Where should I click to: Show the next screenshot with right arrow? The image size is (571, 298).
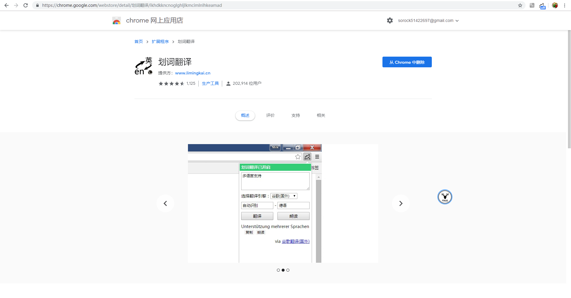[x=401, y=203]
